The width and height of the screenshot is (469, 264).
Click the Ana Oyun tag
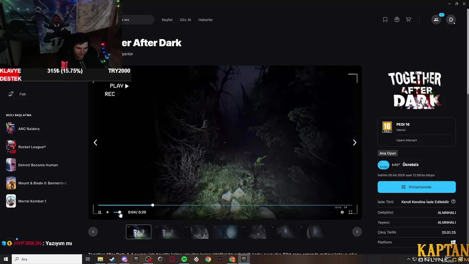388,153
